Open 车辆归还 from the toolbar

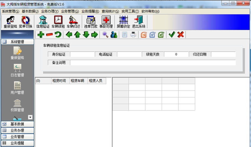(x=73, y=22)
